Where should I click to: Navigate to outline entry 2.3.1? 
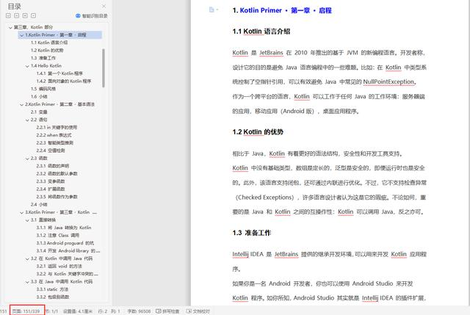tap(53, 166)
